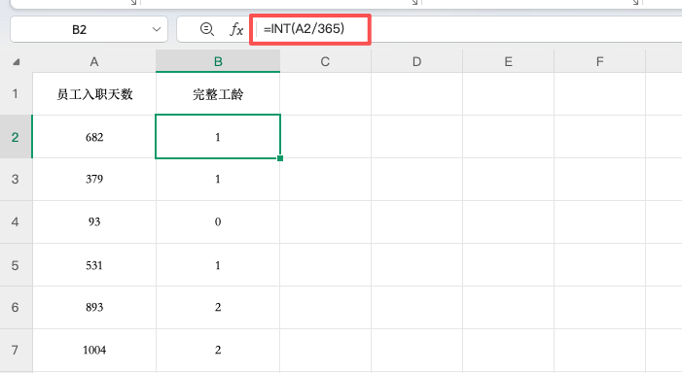
Task: Click the fill handle of selected cell B2
Action: (x=280, y=158)
